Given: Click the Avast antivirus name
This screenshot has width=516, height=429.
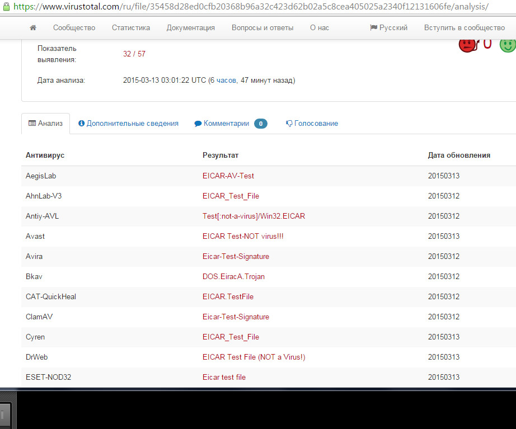Looking at the screenshot, I should coord(35,236).
